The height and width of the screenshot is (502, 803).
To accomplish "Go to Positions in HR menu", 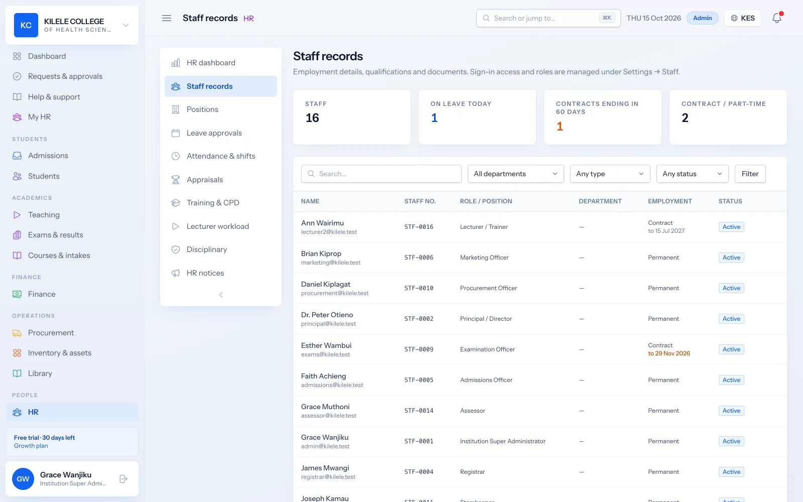I will [x=221, y=109].
